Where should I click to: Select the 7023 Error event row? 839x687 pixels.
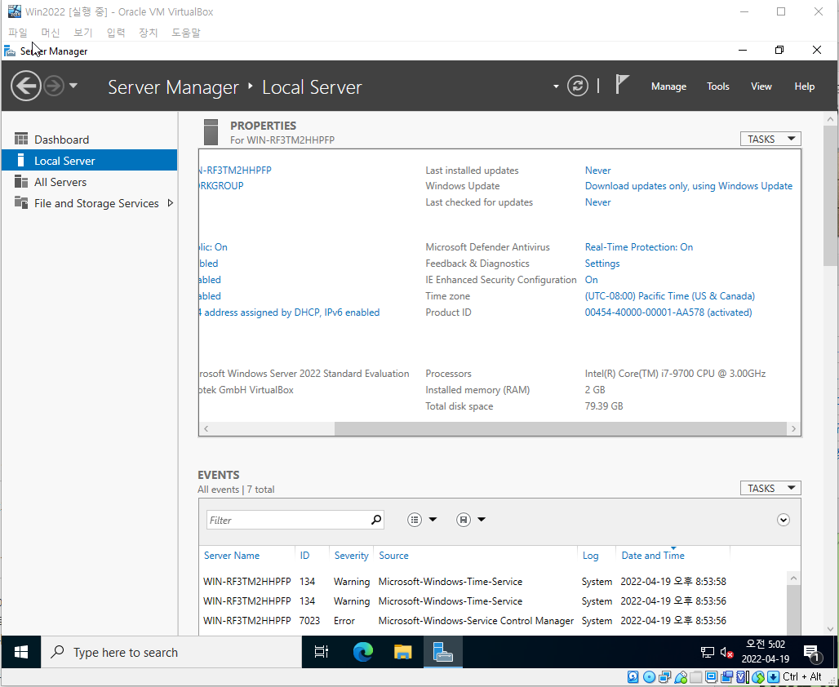[x=492, y=621]
